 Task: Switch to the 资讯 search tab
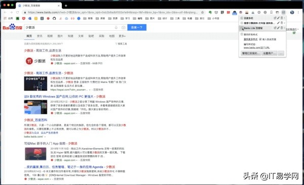pyautogui.click(x=40, y=36)
